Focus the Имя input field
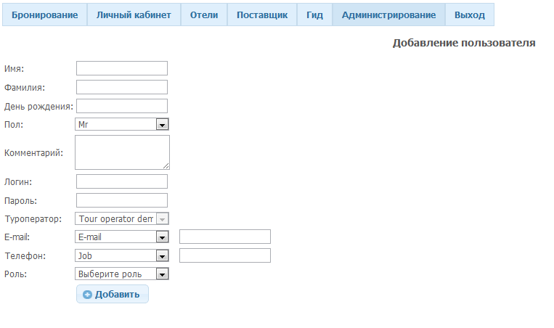This screenshot has width=554, height=328. (122, 68)
